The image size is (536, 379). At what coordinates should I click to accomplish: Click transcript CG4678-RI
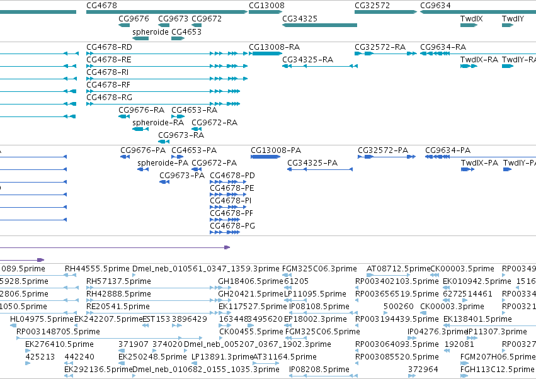click(x=107, y=72)
